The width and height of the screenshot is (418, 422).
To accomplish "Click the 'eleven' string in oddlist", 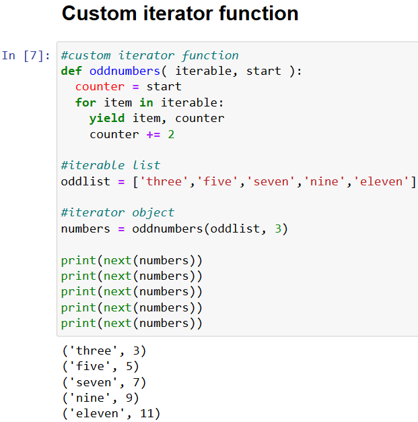I will pyautogui.click(x=381, y=181).
